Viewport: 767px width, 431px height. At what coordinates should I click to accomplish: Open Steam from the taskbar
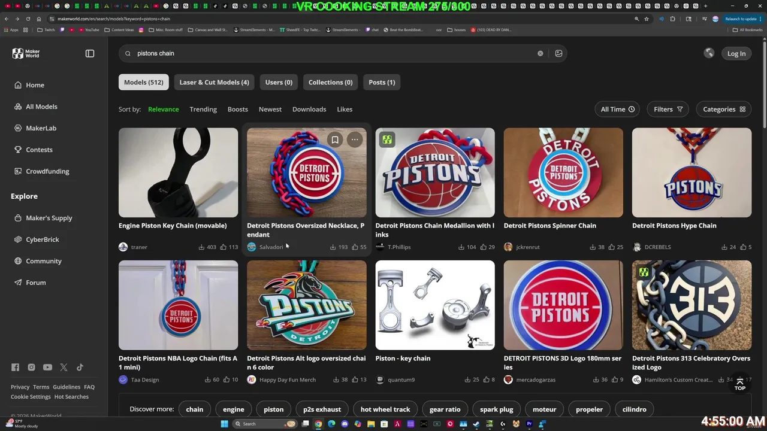(x=476, y=424)
